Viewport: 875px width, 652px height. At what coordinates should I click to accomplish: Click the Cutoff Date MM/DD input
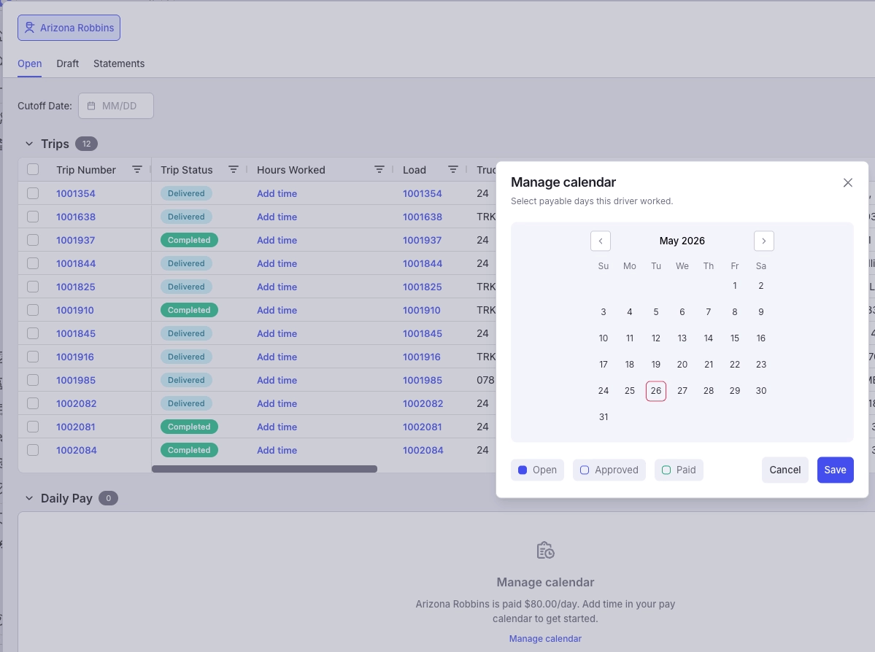(115, 106)
